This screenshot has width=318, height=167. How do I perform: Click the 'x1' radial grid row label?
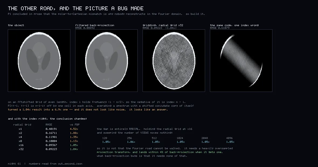pos(20,129)
